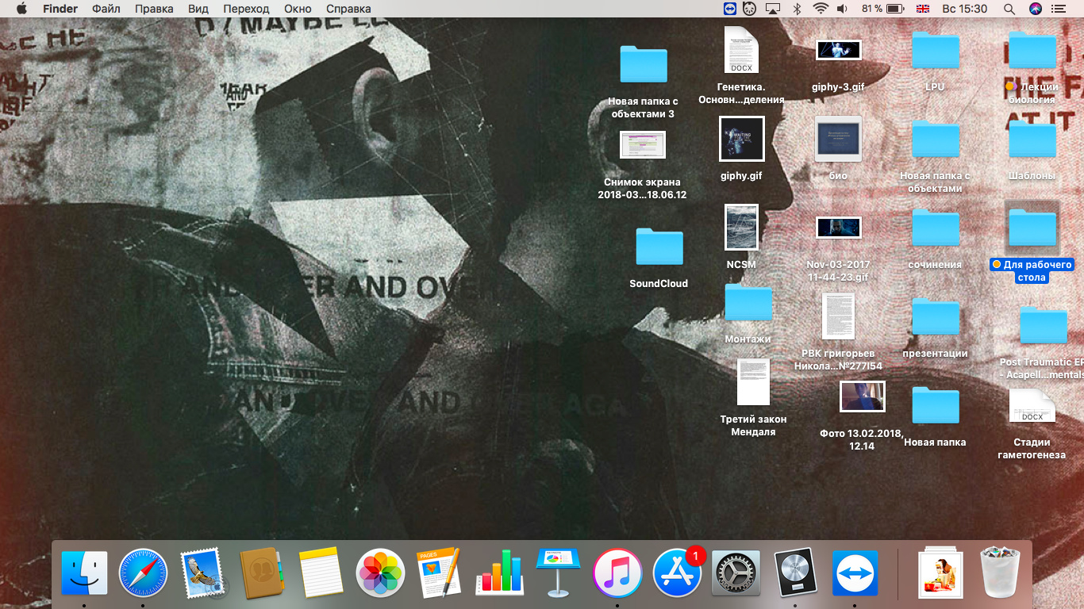Open the Notification Center icon

[1059, 9]
